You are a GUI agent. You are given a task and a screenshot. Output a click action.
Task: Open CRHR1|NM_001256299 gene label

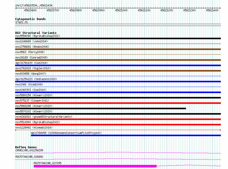29,150
